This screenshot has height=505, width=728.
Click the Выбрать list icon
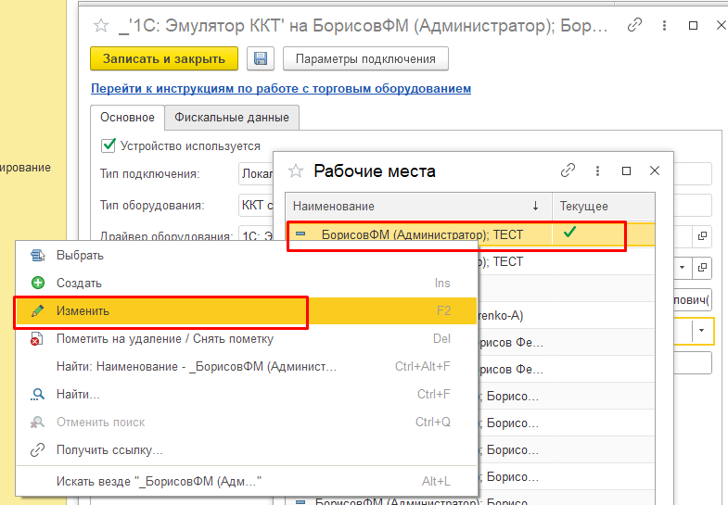(38, 256)
